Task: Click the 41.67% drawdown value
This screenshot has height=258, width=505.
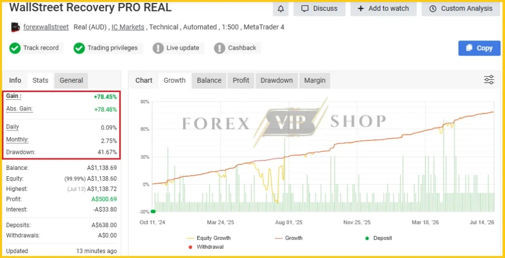Action: pyautogui.click(x=108, y=152)
